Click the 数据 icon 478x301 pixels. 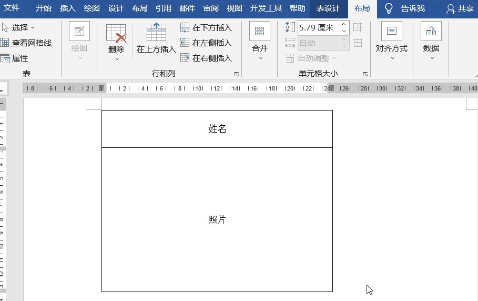(431, 31)
